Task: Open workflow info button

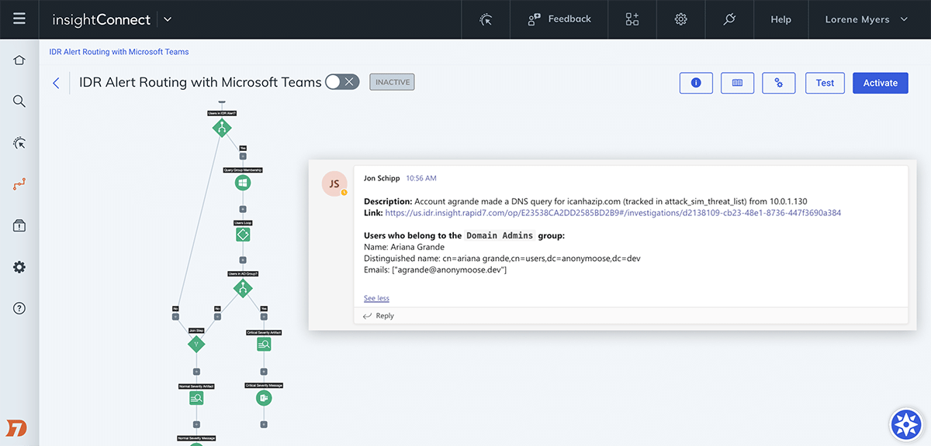Action: pyautogui.click(x=696, y=83)
